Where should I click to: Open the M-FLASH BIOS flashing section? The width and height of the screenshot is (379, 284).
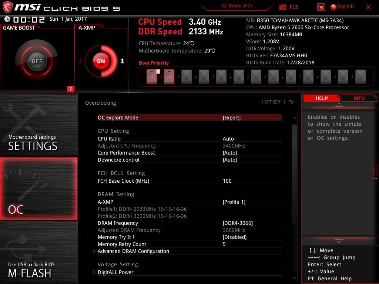coord(38,252)
